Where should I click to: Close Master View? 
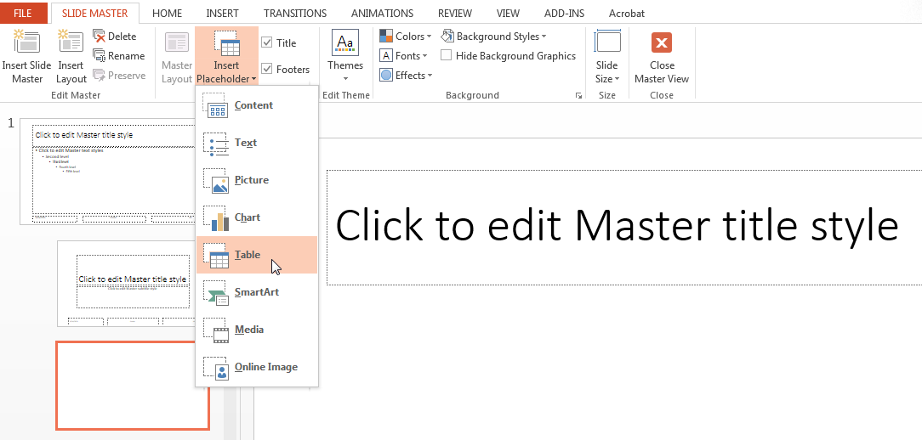pos(662,57)
